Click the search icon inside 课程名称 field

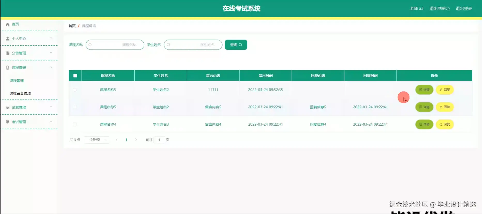[x=90, y=45]
